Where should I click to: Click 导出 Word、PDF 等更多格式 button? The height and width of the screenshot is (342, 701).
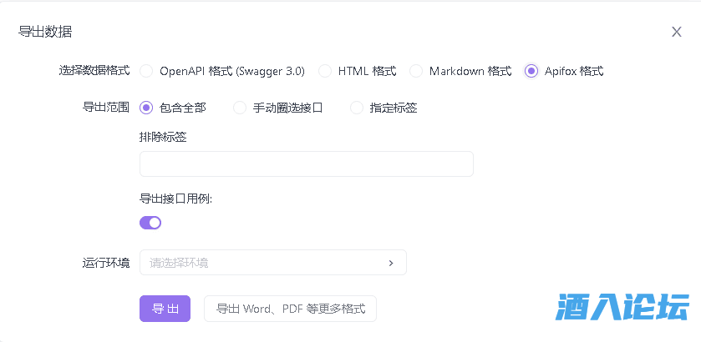coord(290,309)
